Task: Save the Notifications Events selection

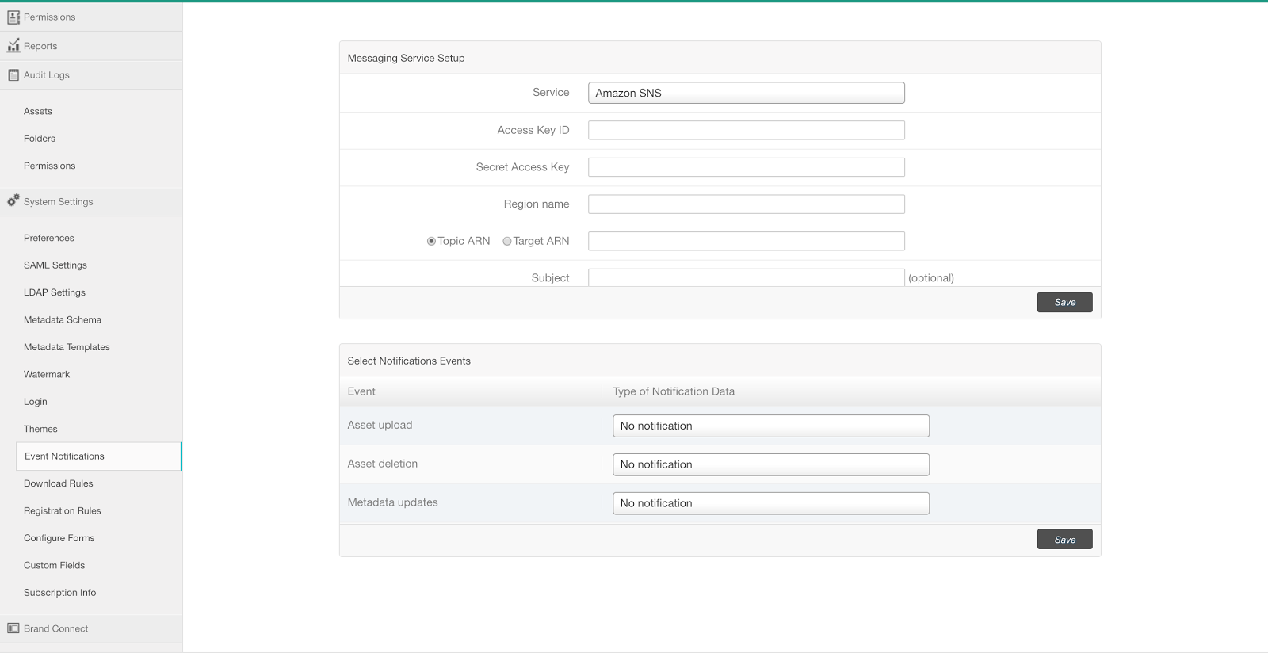Action: coord(1065,540)
